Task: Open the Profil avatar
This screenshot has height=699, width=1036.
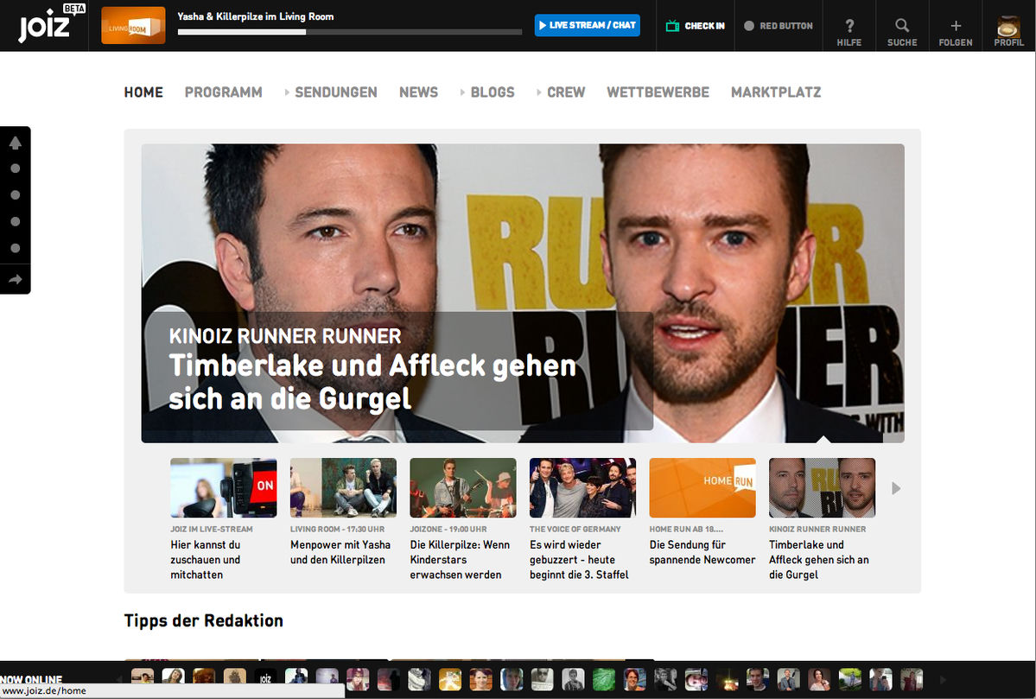Action: (x=1008, y=26)
